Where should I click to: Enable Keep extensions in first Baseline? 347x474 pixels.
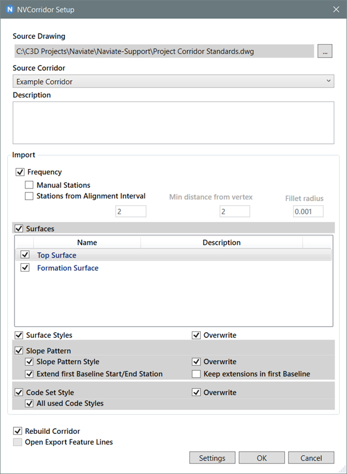coord(196,374)
